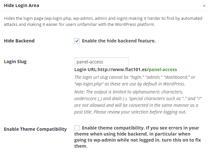Enable the theme compatibility checkbox
Screen dimensions: 209x155
[x=77, y=128]
